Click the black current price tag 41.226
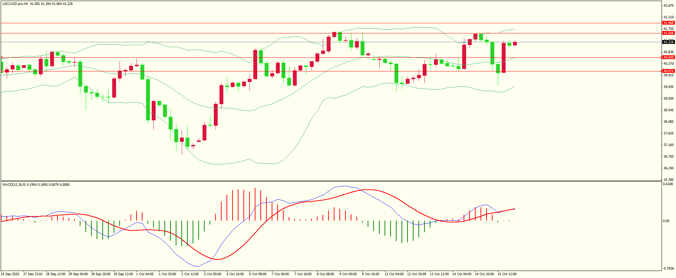This screenshot has height=278, width=676. (668, 42)
